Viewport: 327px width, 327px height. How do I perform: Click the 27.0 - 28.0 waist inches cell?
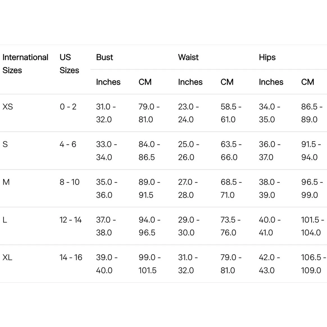click(188, 188)
